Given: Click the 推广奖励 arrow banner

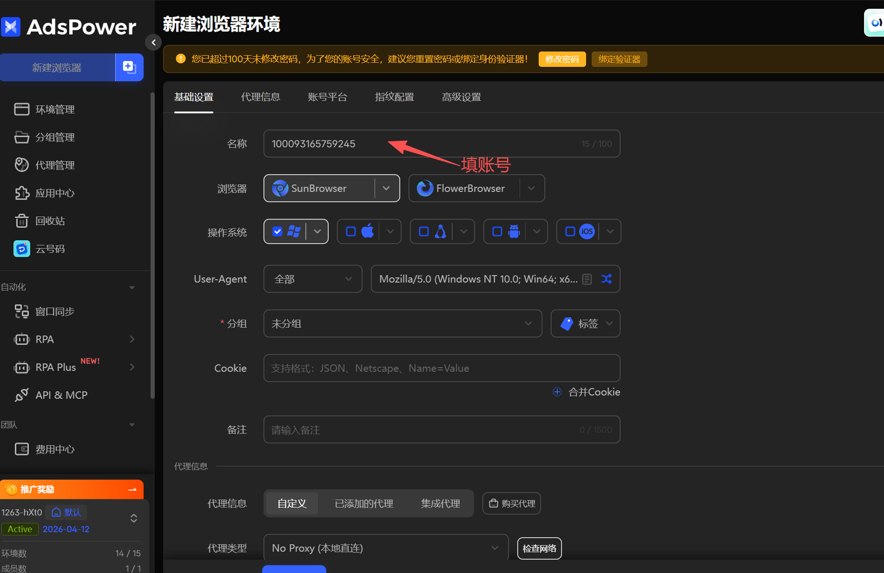Looking at the screenshot, I should (72, 490).
